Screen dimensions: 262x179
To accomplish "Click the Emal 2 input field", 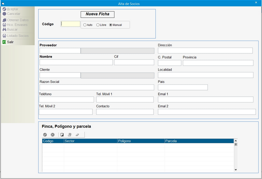I will point(207,112).
